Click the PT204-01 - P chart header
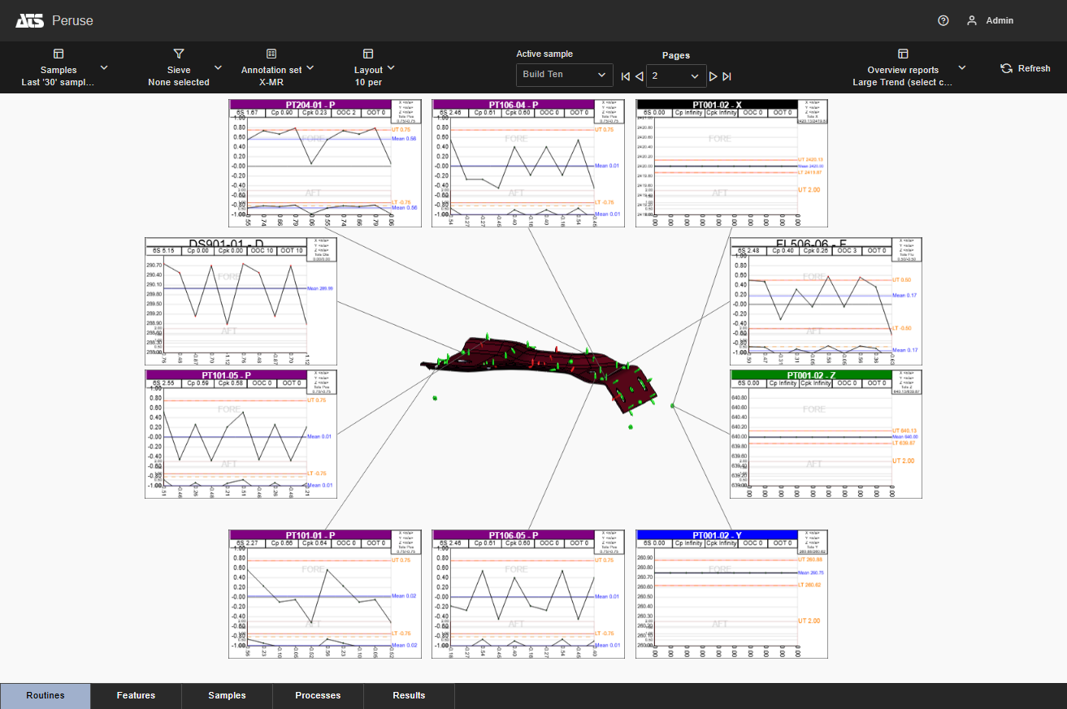Screen dimensions: 1067x709 [310, 104]
